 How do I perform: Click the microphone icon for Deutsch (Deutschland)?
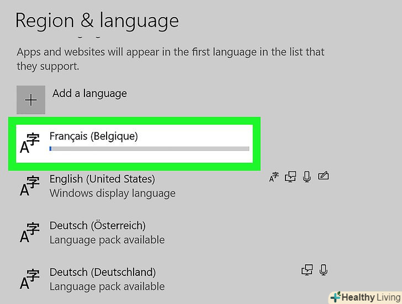(x=324, y=270)
